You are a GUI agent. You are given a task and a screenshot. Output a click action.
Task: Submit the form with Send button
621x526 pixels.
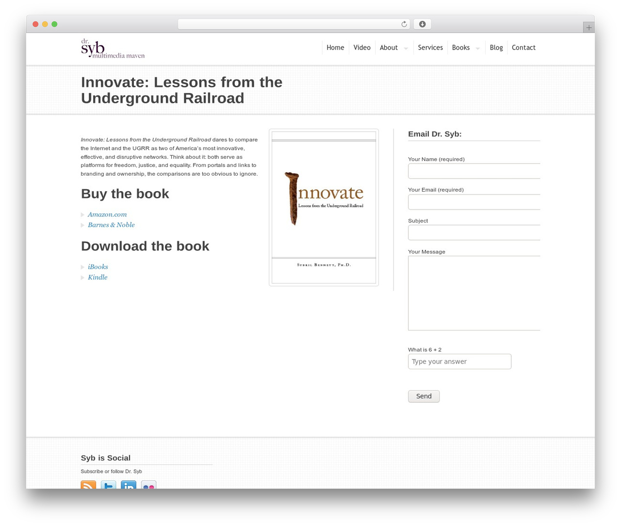coord(424,396)
